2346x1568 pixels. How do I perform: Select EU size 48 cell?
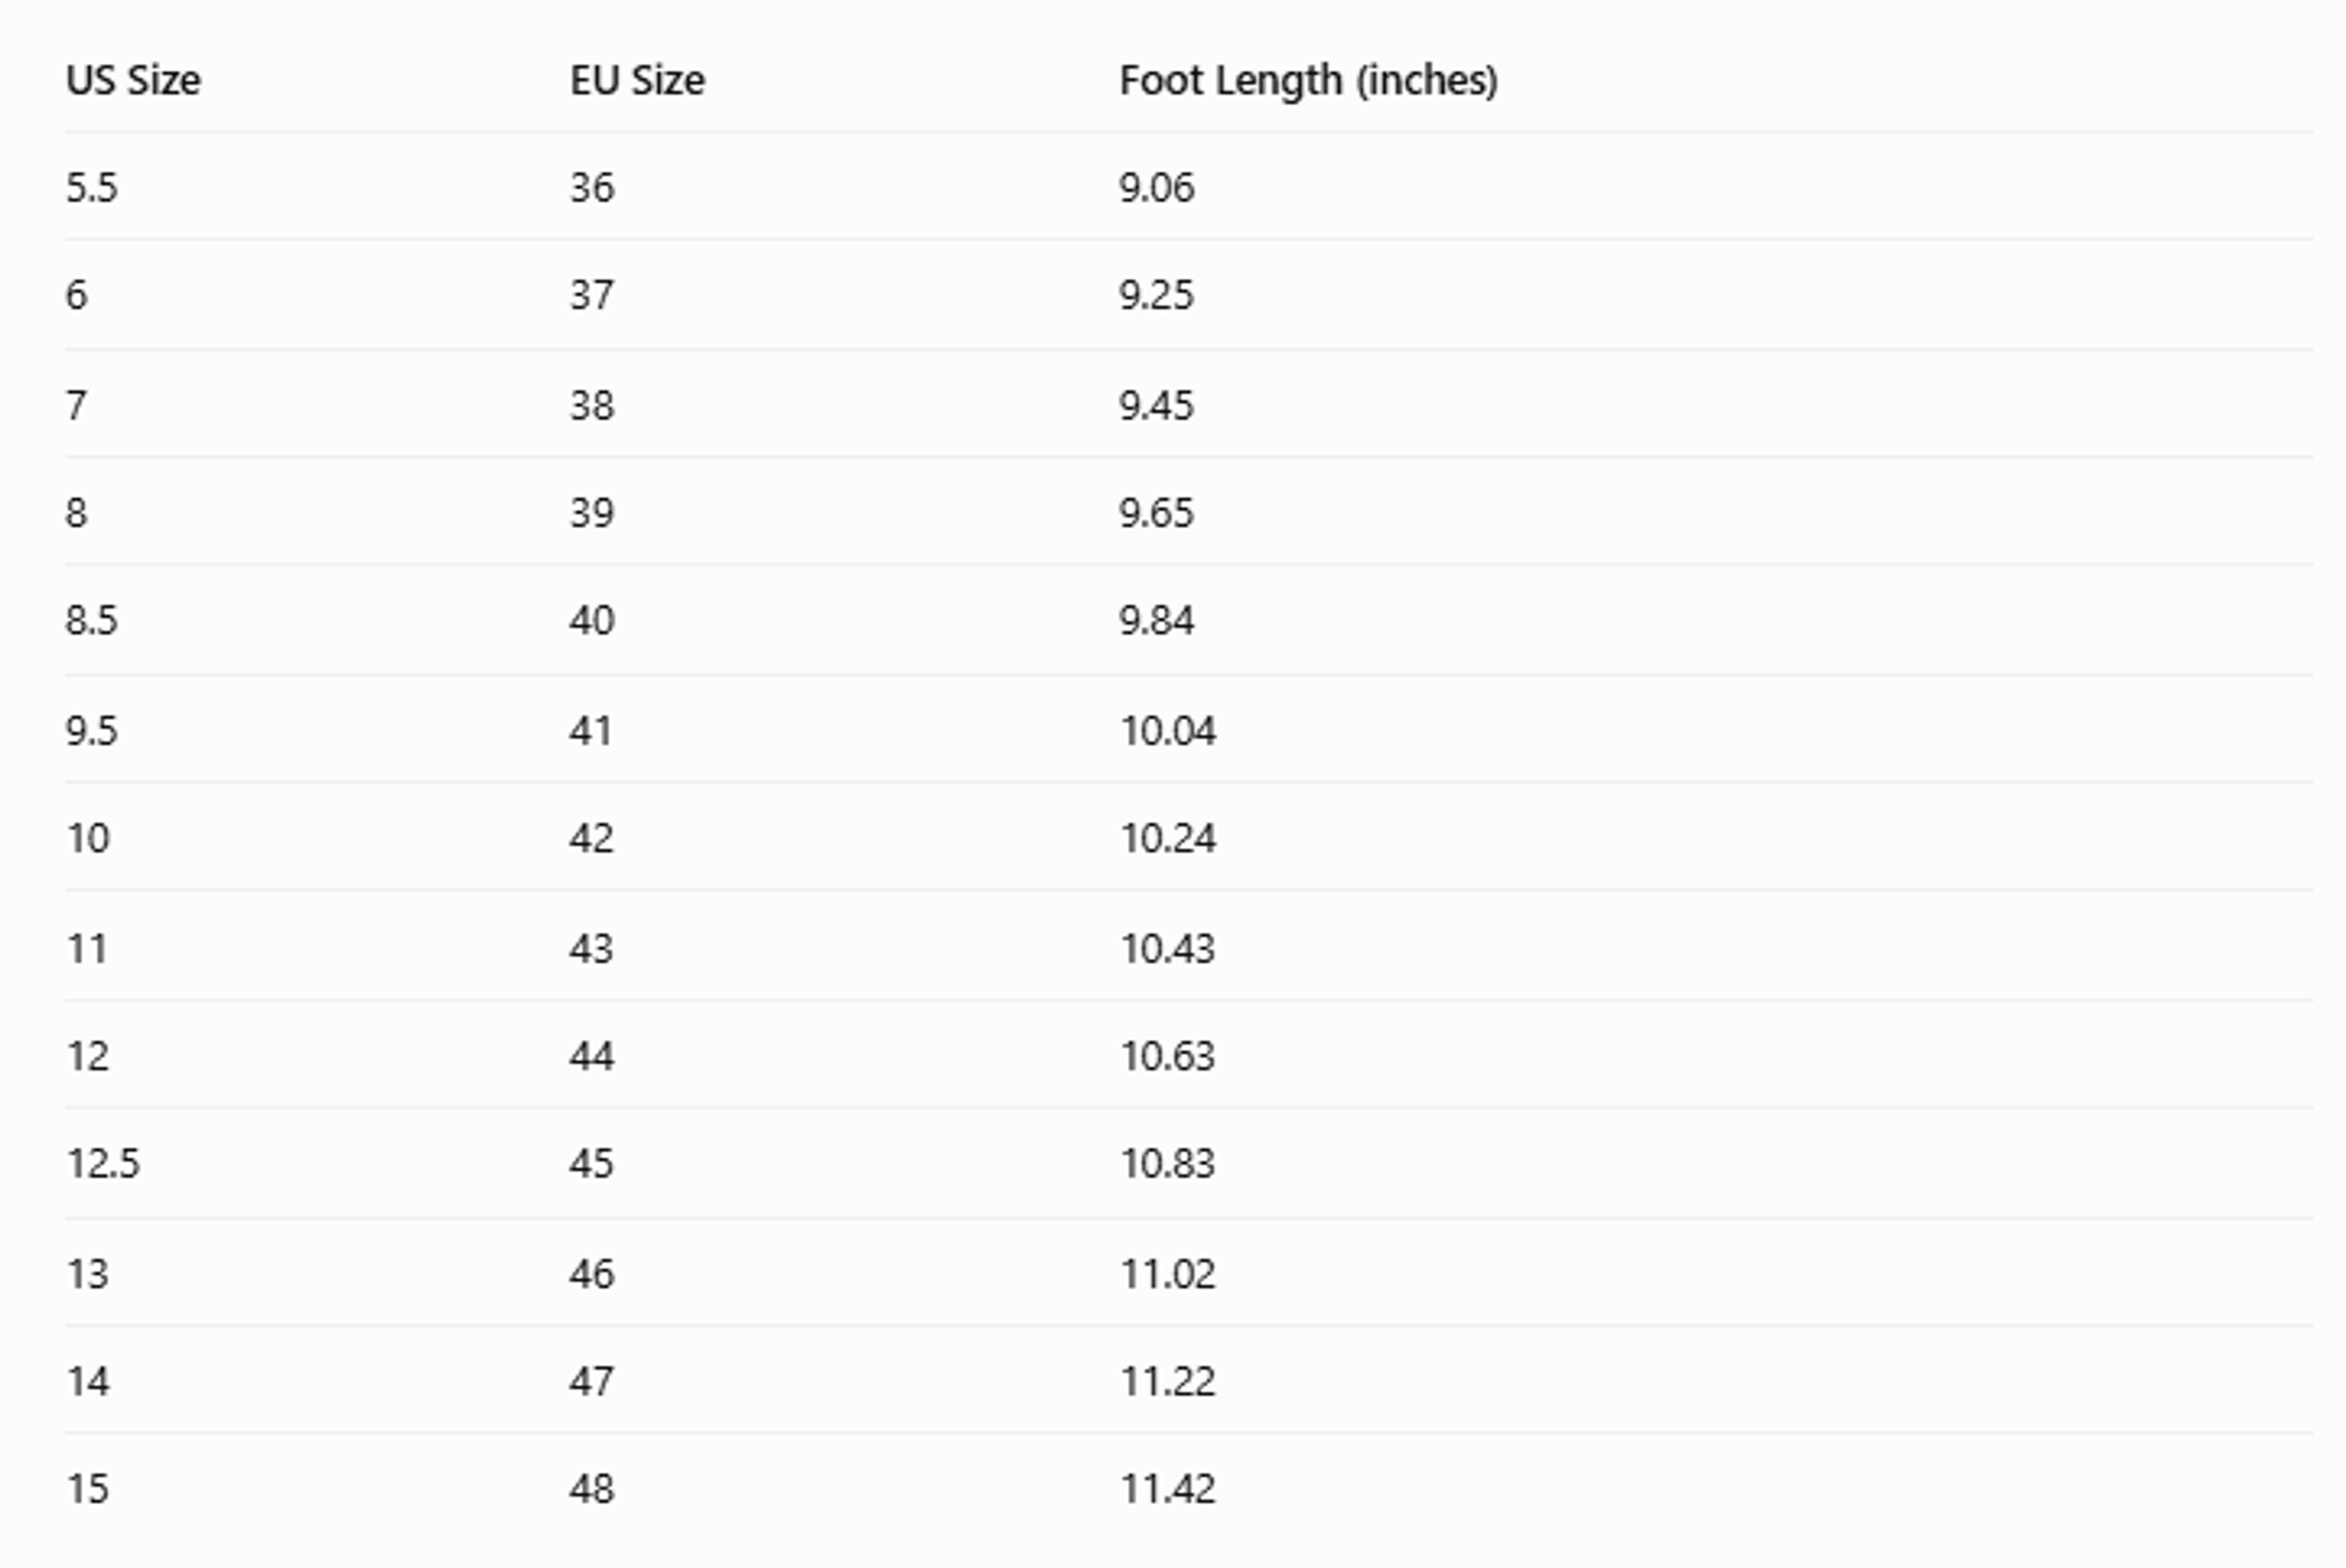click(592, 1488)
